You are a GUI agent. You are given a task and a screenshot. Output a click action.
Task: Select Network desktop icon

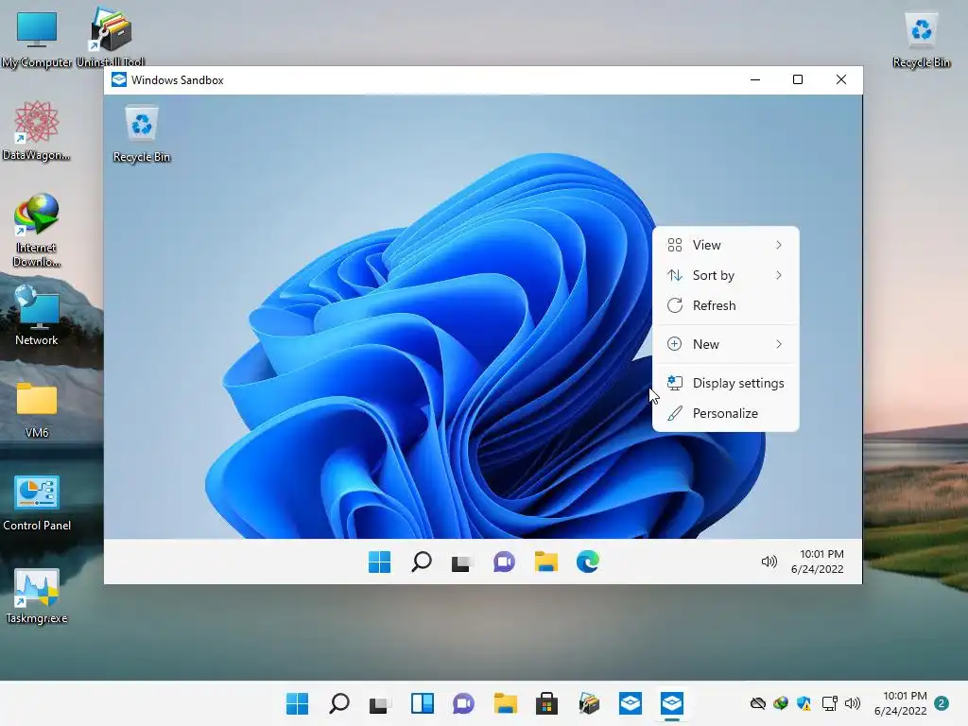tap(37, 315)
